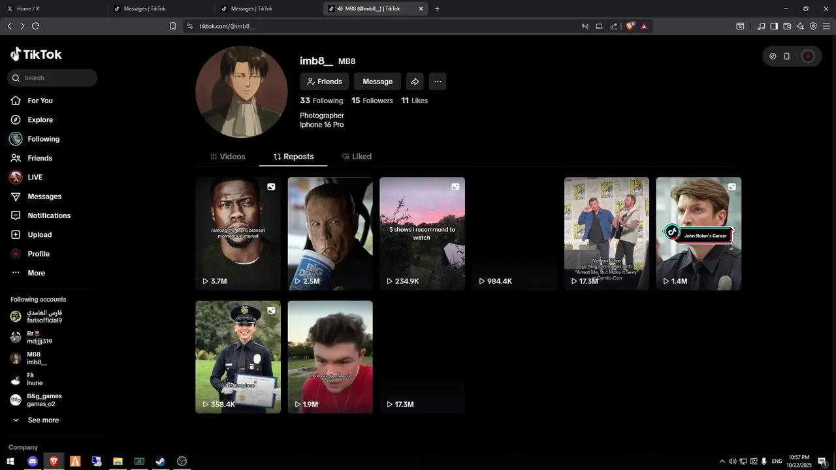Open Steam from the taskbar
This screenshot has height=470, width=836.
tap(160, 462)
